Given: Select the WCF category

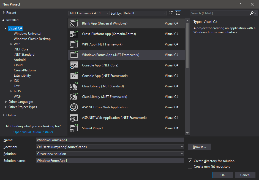Looking at the screenshot, I should (17, 96).
